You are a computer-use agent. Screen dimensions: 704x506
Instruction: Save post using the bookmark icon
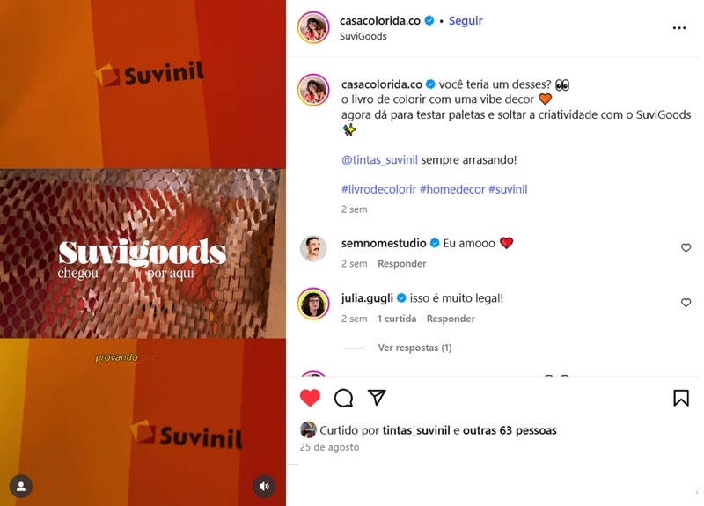click(680, 398)
